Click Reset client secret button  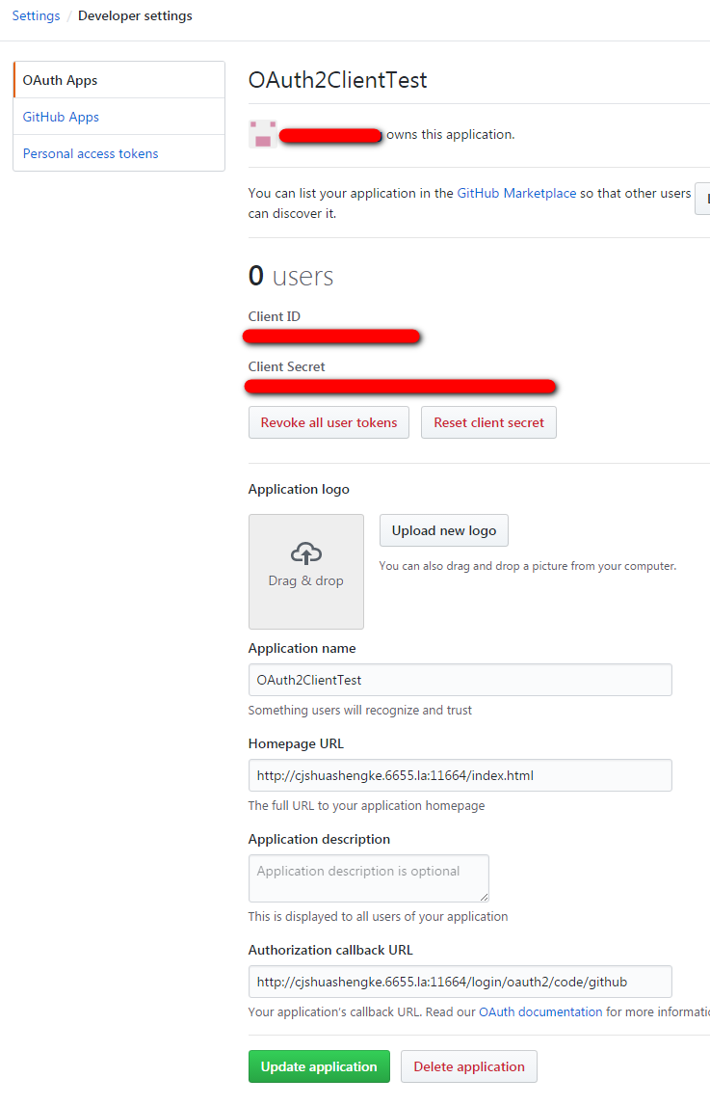(488, 422)
